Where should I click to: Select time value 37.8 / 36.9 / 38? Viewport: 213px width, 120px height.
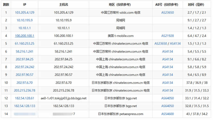[197, 83]
